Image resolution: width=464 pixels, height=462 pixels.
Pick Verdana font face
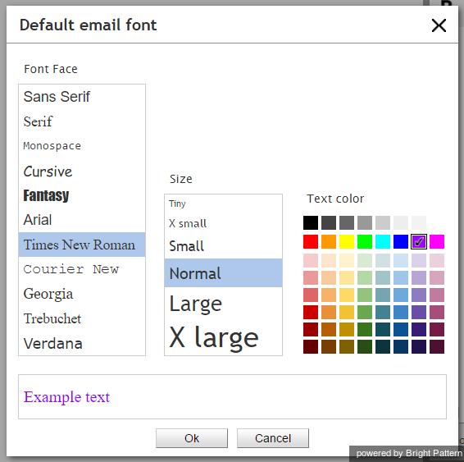[x=82, y=343]
